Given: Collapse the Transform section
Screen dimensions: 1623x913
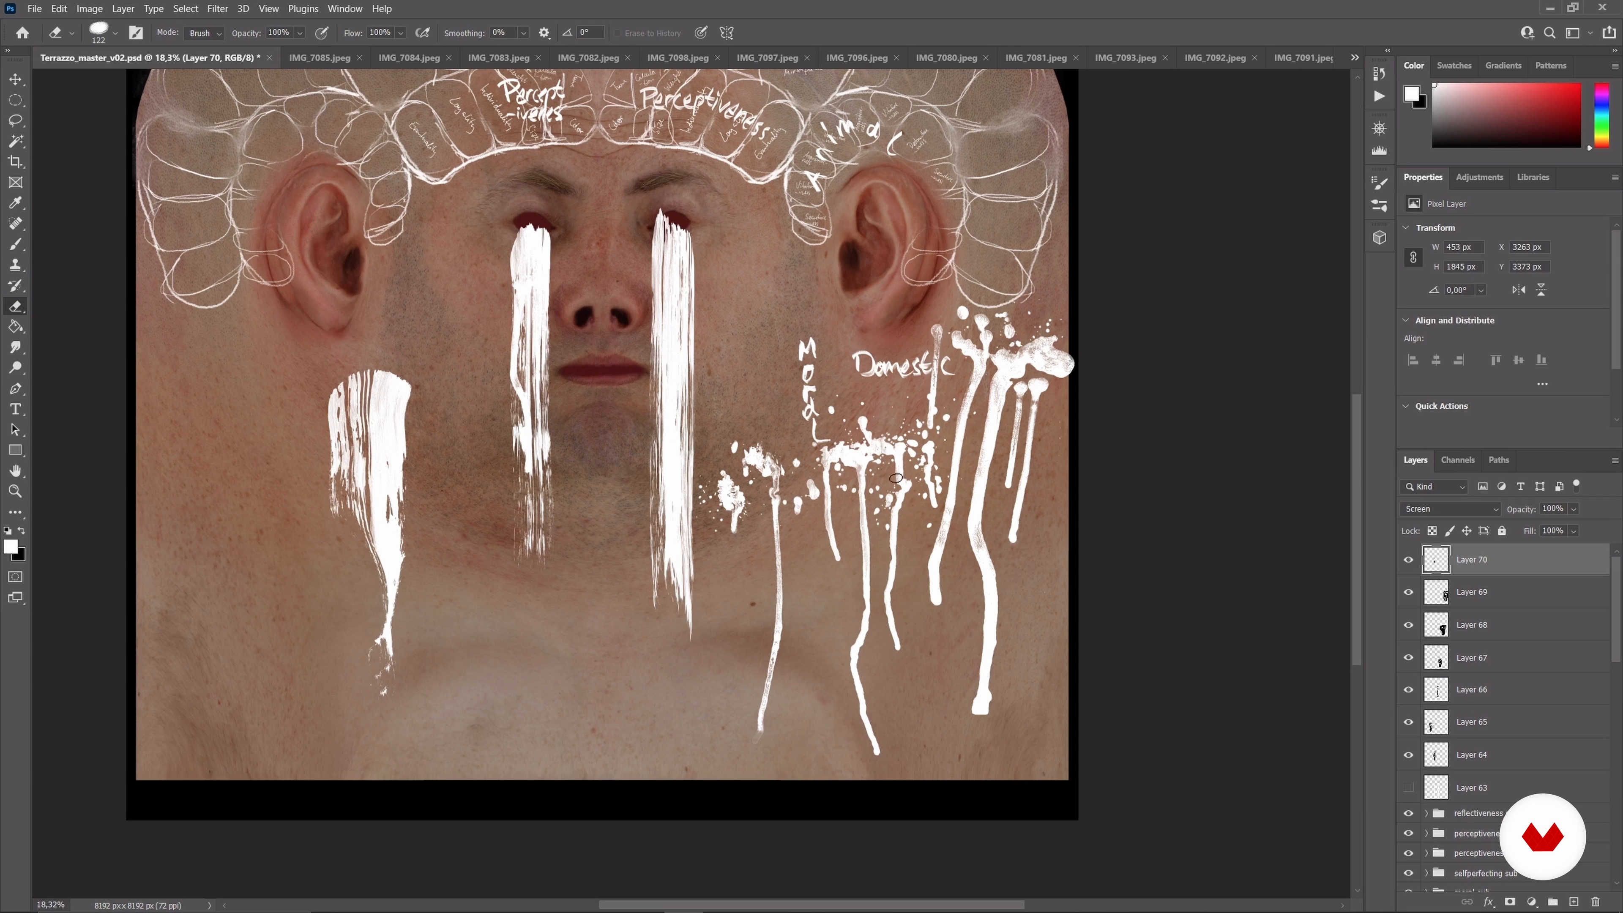Looking at the screenshot, I should click(x=1406, y=227).
